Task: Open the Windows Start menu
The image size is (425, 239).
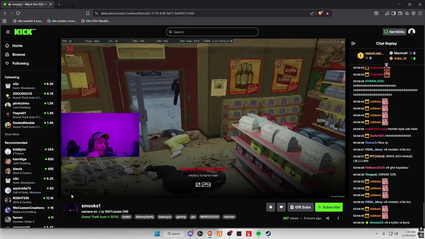Action: 157,234
